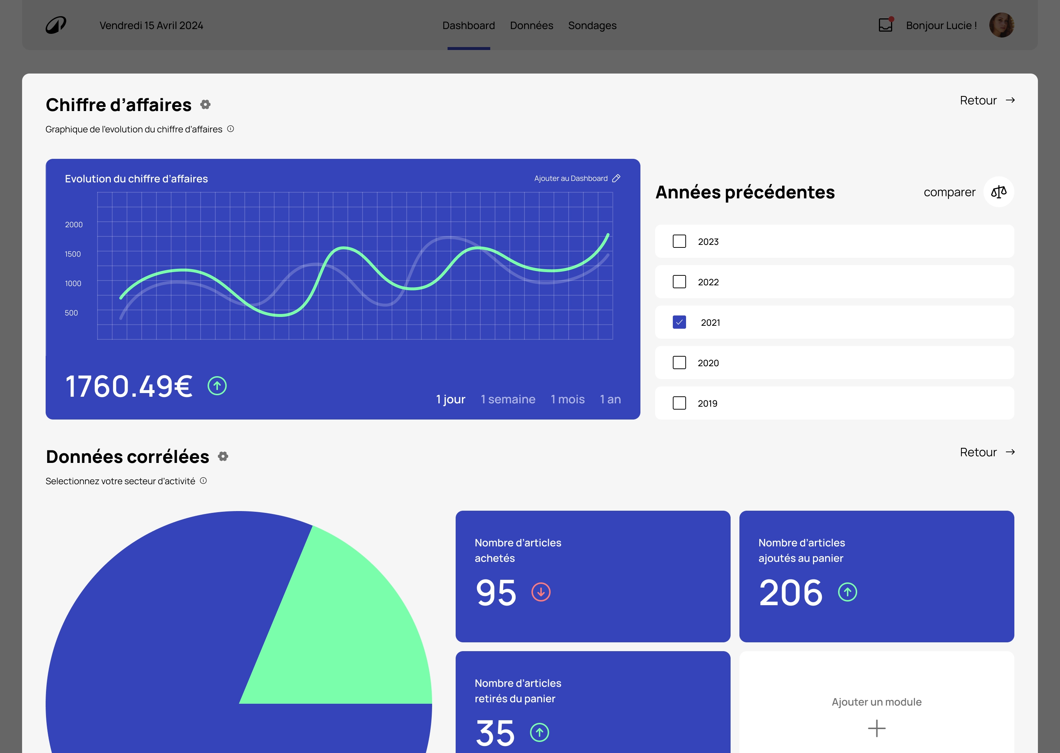
Task: Click the arrow beside Retour in Données corrélées
Action: (x=1010, y=452)
